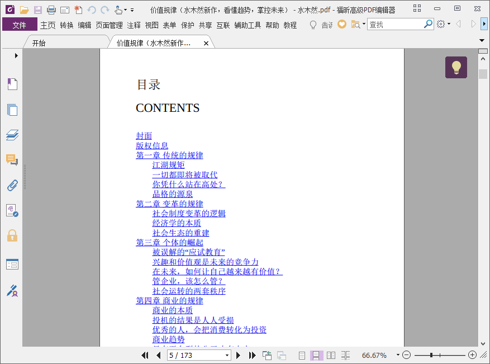This screenshot has width=490, height=364.
Task: Open the security lock panel
Action: (12, 235)
